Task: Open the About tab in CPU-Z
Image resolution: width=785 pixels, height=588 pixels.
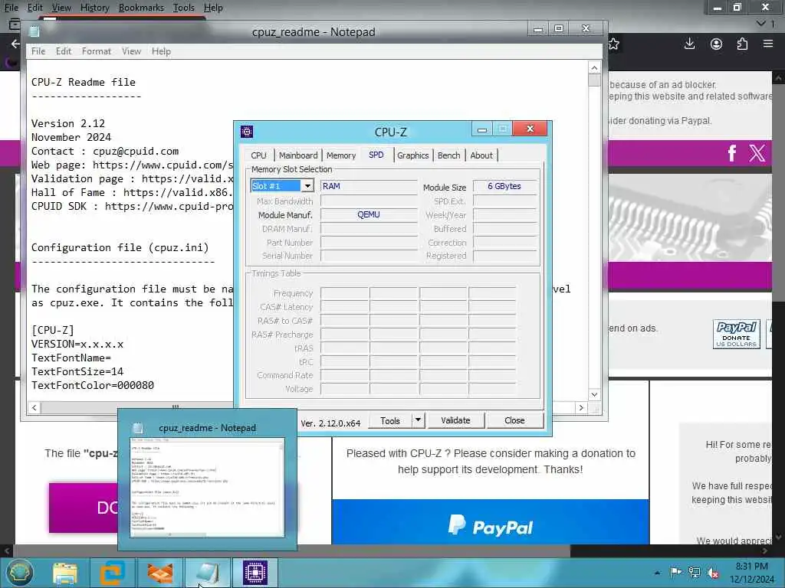Action: tap(481, 155)
